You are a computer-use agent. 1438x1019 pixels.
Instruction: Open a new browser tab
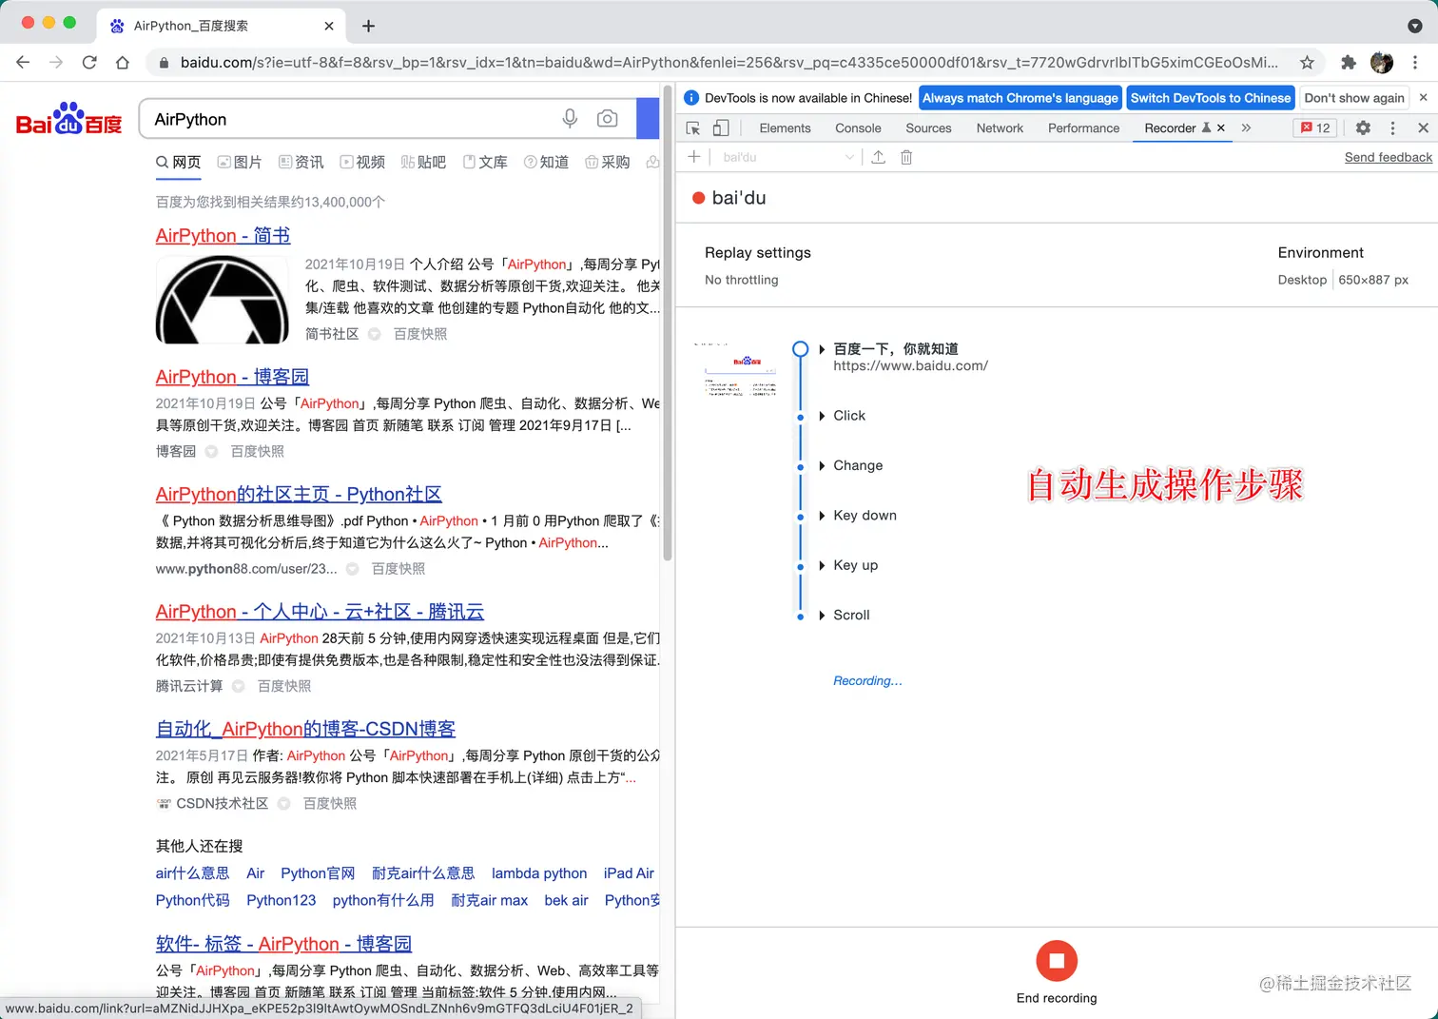(x=368, y=26)
